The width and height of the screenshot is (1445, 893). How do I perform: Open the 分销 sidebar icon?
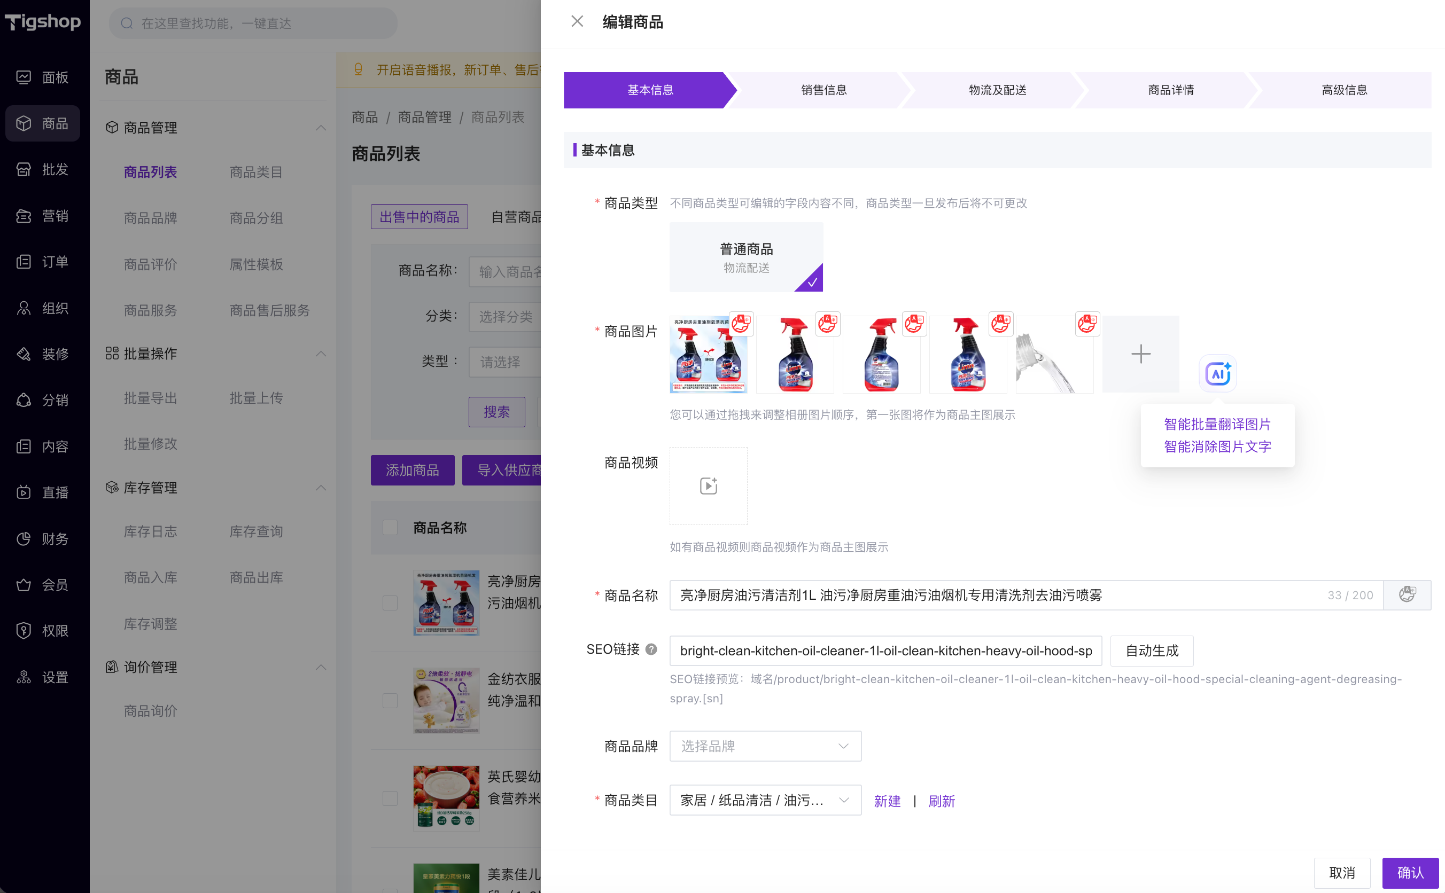24,401
